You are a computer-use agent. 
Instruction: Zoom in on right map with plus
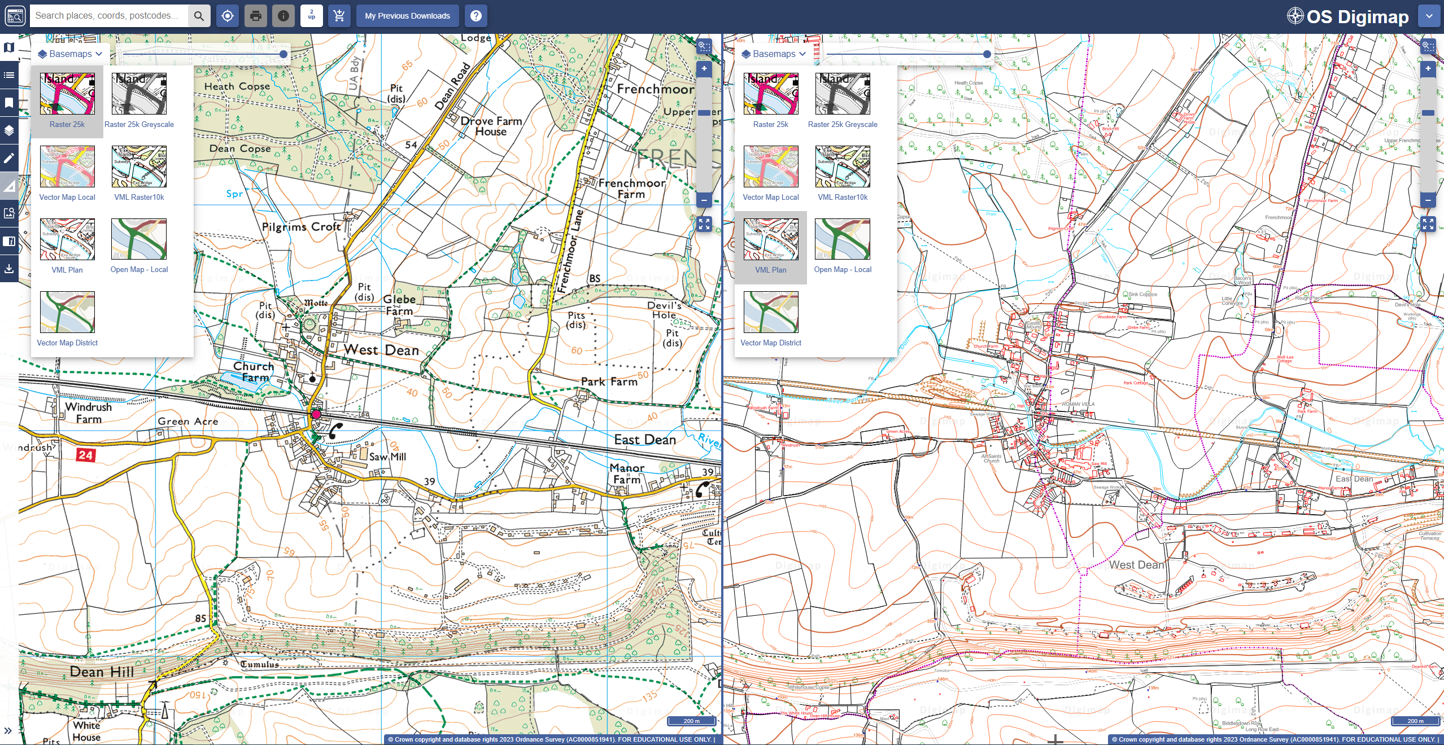point(1428,69)
